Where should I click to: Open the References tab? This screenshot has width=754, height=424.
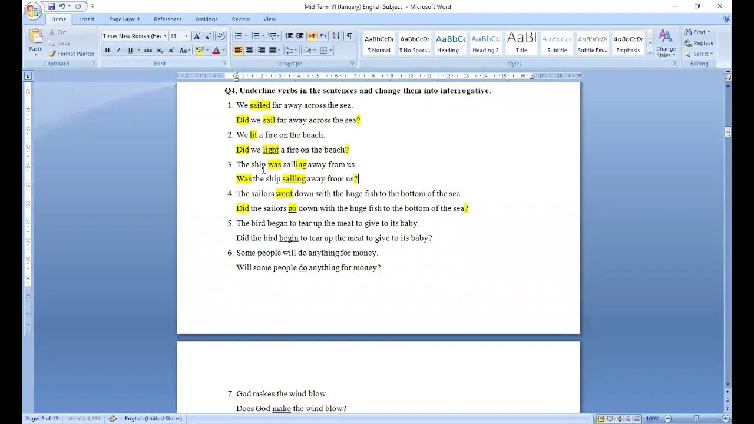coord(168,19)
